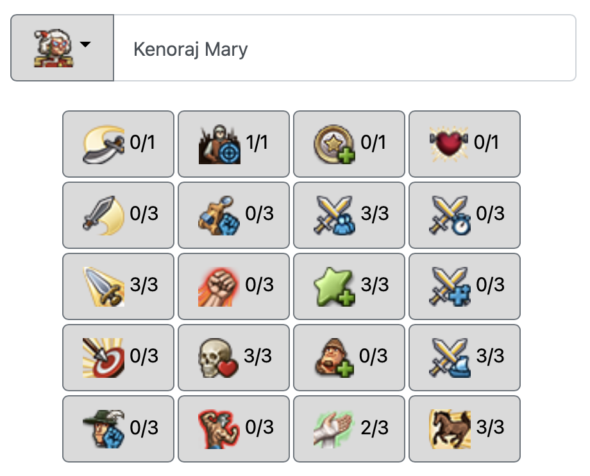
Task: Click the crossed swords stopwatch skill
Action: click(x=464, y=215)
